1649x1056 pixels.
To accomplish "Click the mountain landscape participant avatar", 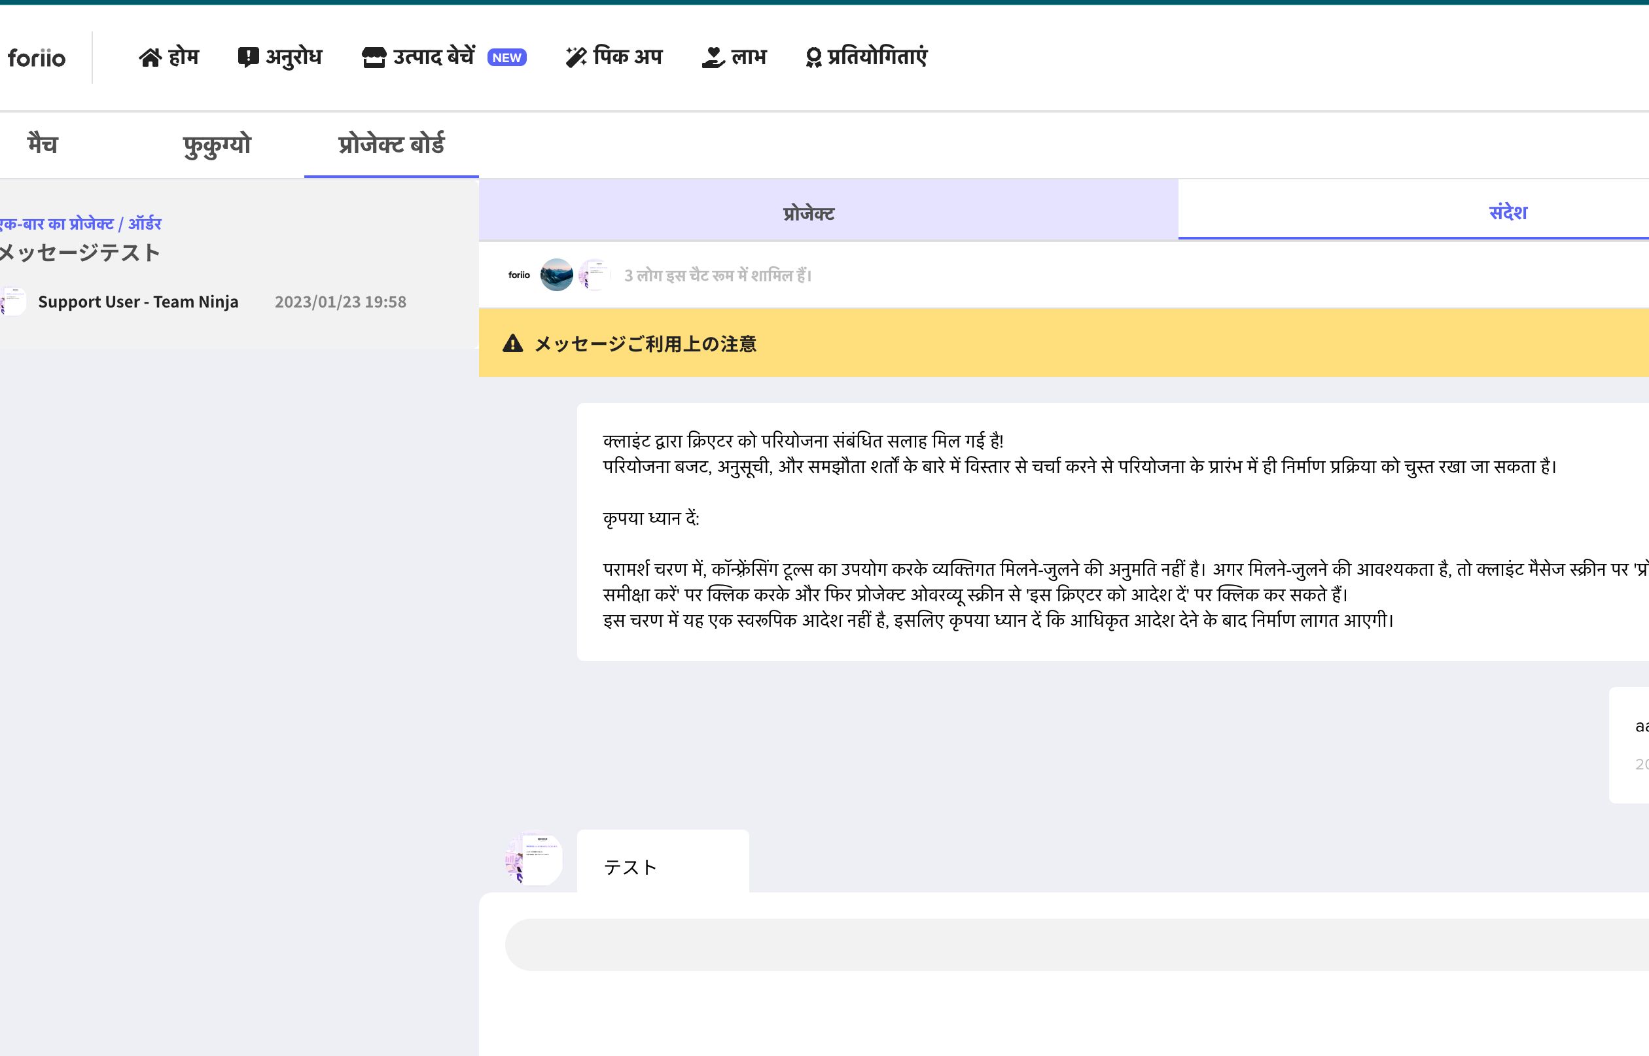I will click(556, 275).
